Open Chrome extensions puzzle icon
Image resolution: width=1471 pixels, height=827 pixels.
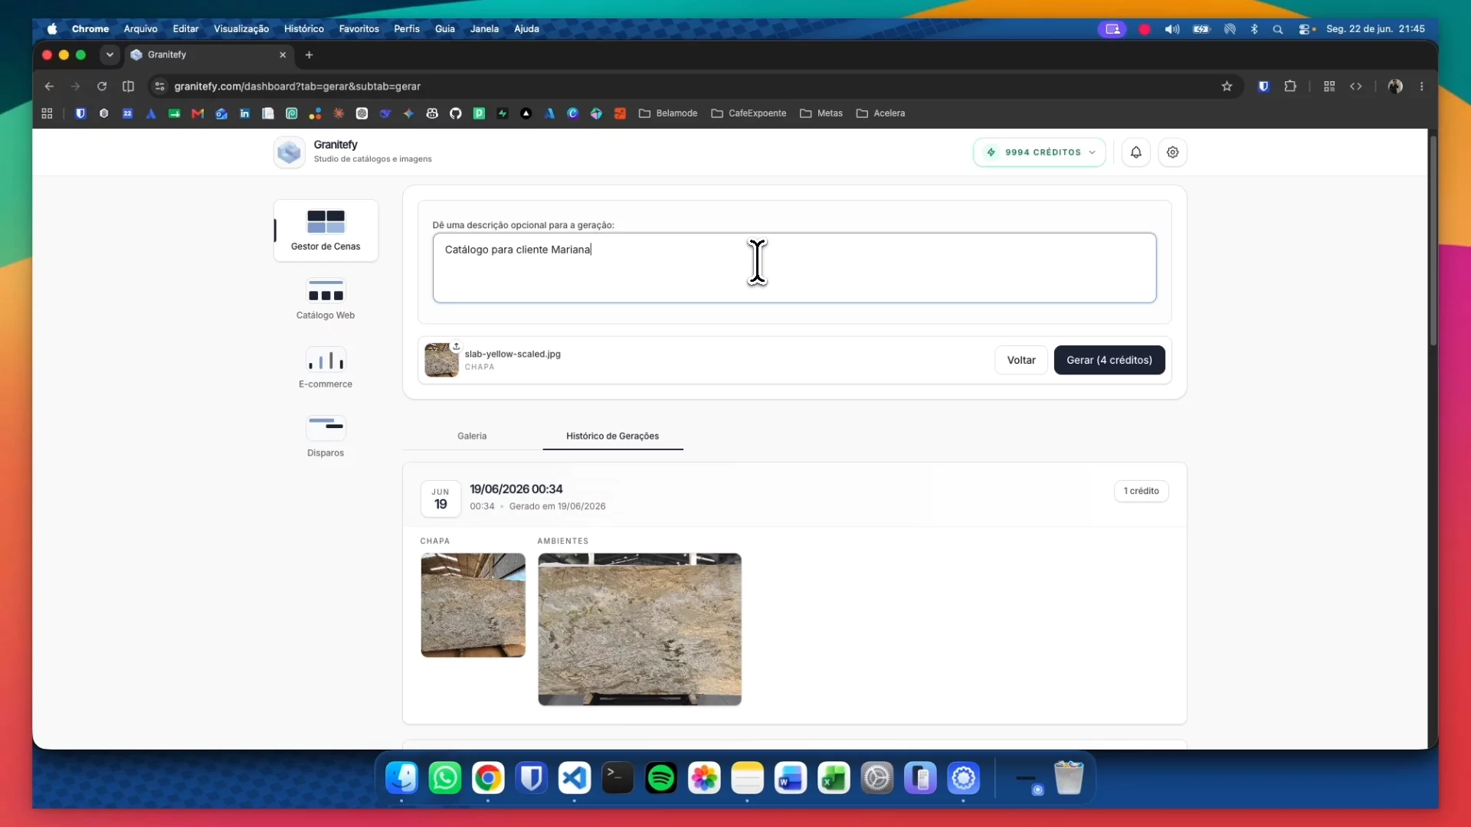[1290, 87]
